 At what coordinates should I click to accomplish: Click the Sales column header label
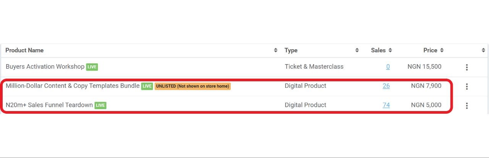click(378, 50)
